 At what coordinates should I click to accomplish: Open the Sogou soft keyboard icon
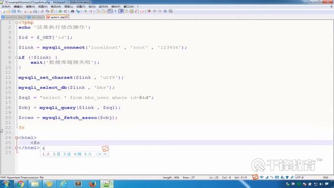[x=277, y=177]
